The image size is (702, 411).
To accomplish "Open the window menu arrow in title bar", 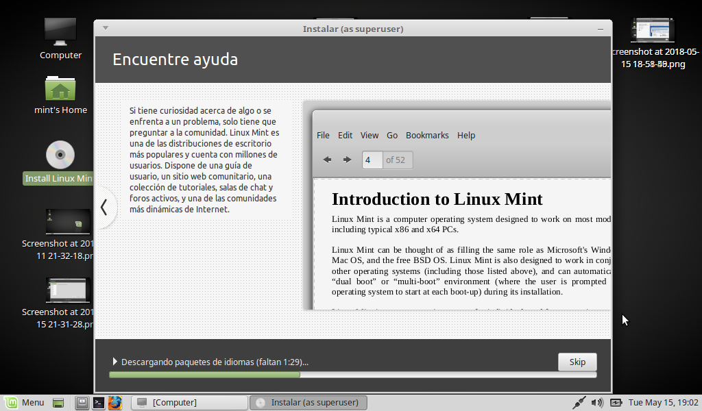I will (x=106, y=28).
